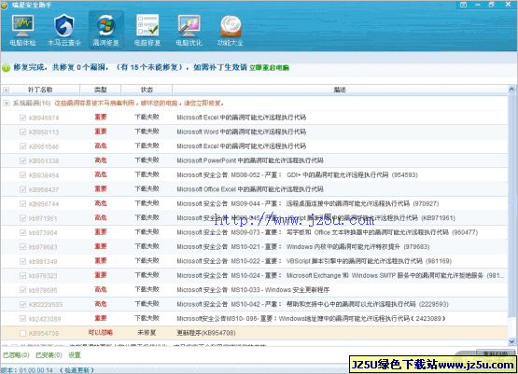Sort by 状态 column header
Image resolution: width=518 pixels, height=374 pixels.
(147, 90)
